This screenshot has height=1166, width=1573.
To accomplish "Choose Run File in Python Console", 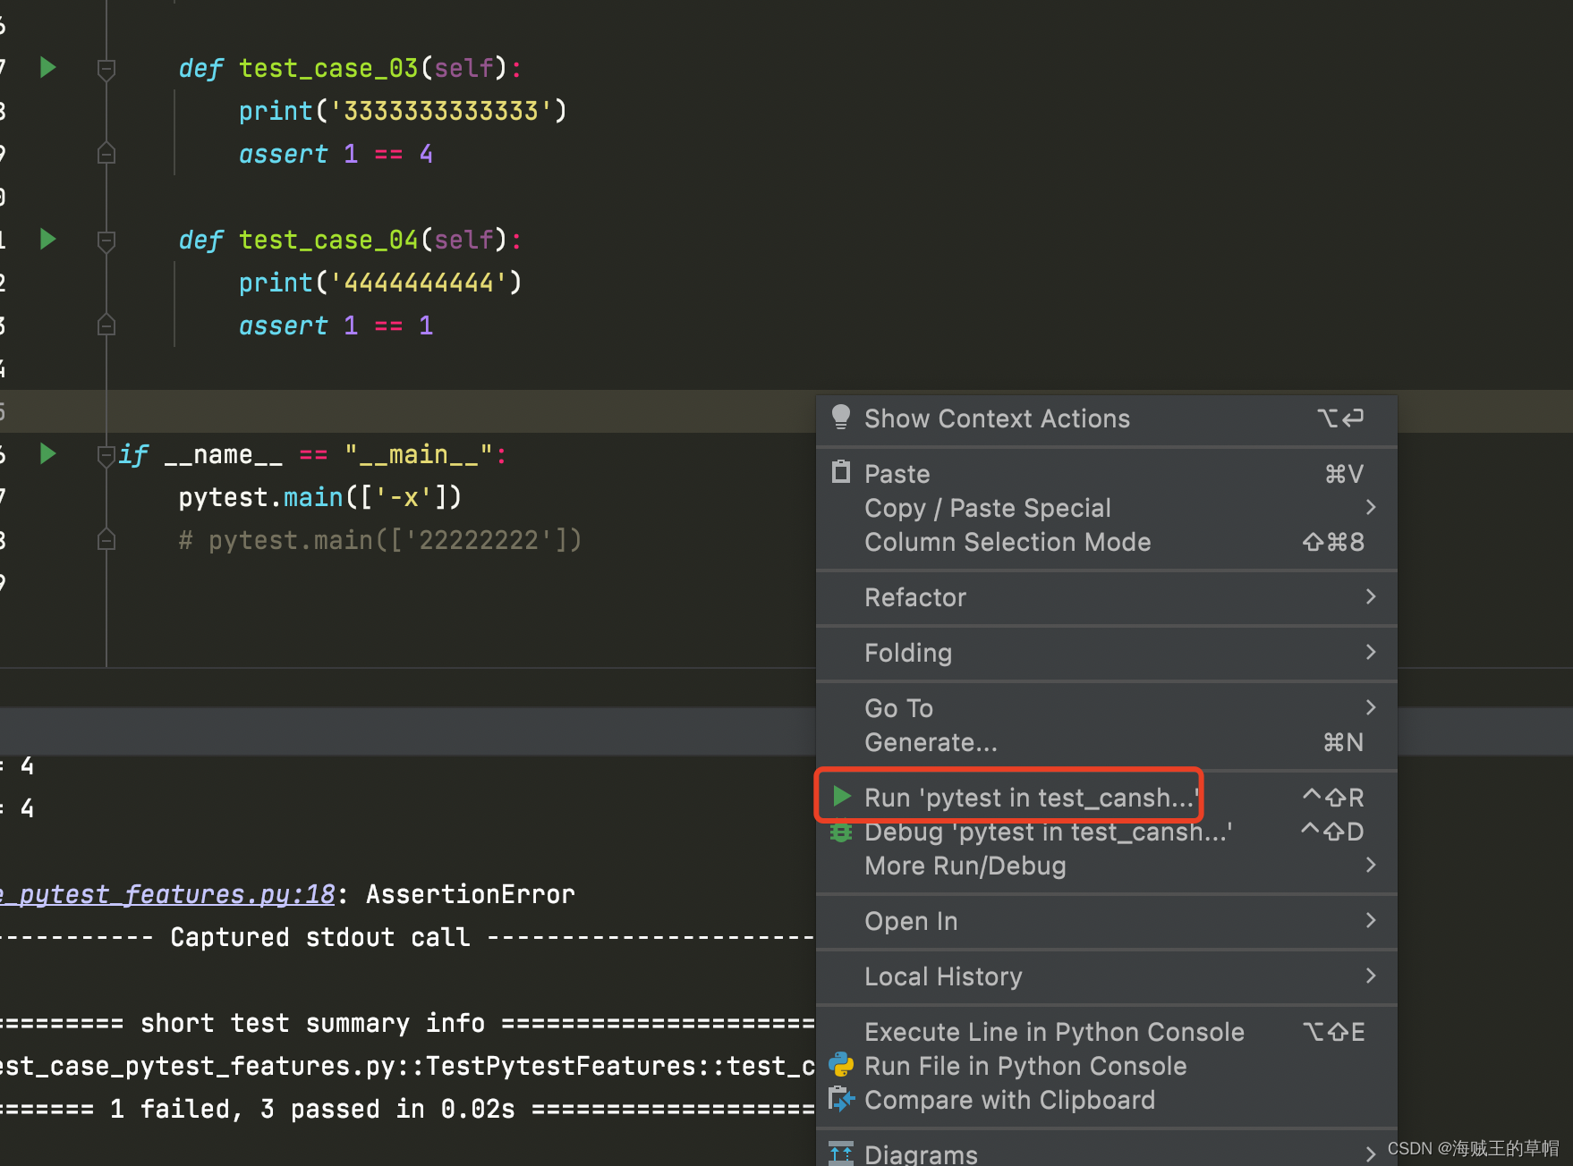I will pos(1107,1066).
